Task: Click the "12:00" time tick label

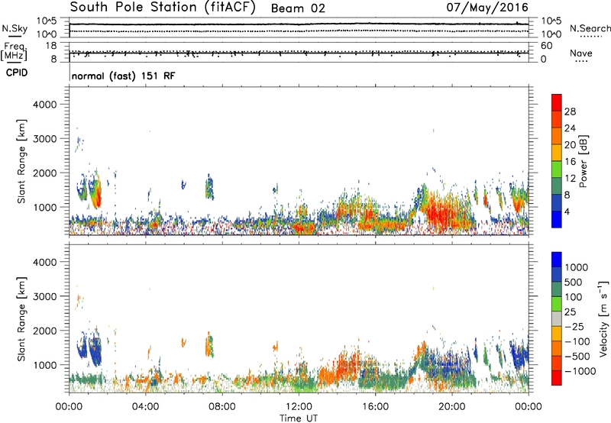Action: click(299, 407)
